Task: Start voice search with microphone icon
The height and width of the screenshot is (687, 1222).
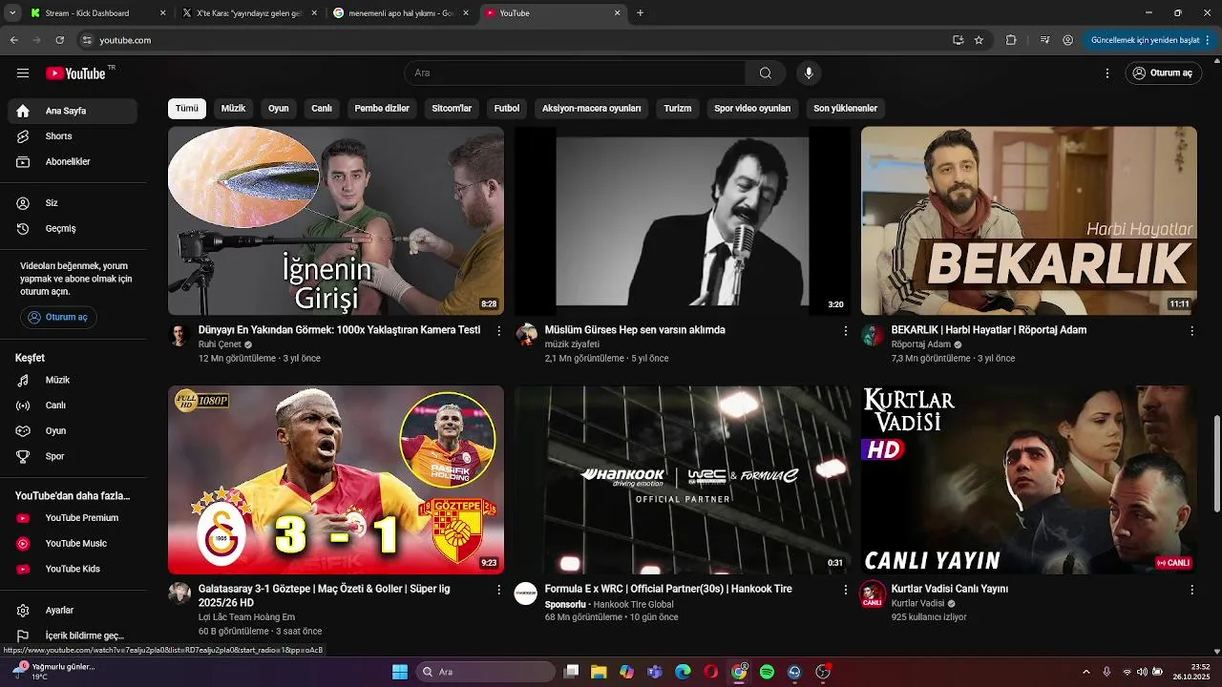Action: 809,73
